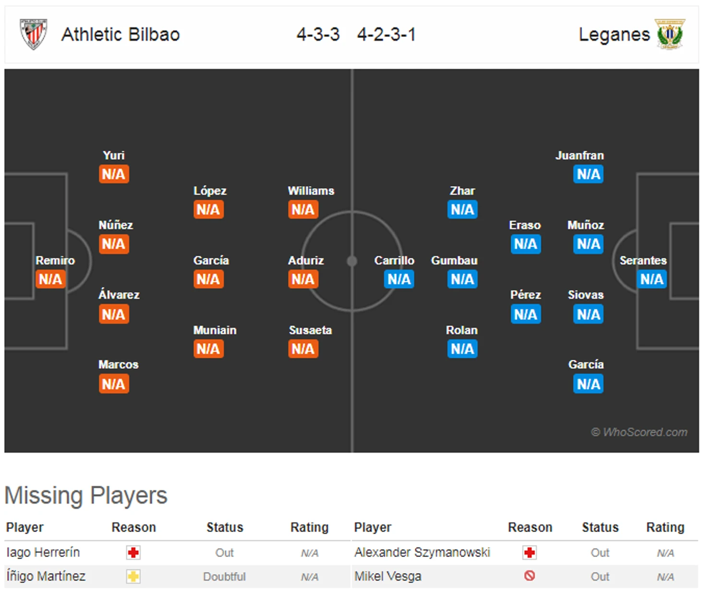Open Iago Herrerín's player link
Viewport: 701px width, 594px height.
pos(43,552)
